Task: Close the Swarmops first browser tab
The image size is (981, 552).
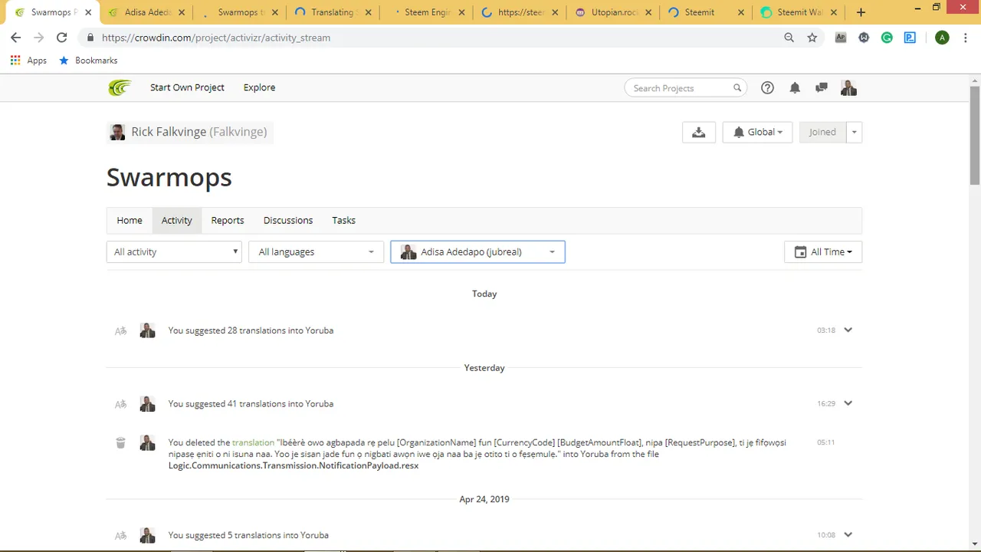Action: [88, 12]
